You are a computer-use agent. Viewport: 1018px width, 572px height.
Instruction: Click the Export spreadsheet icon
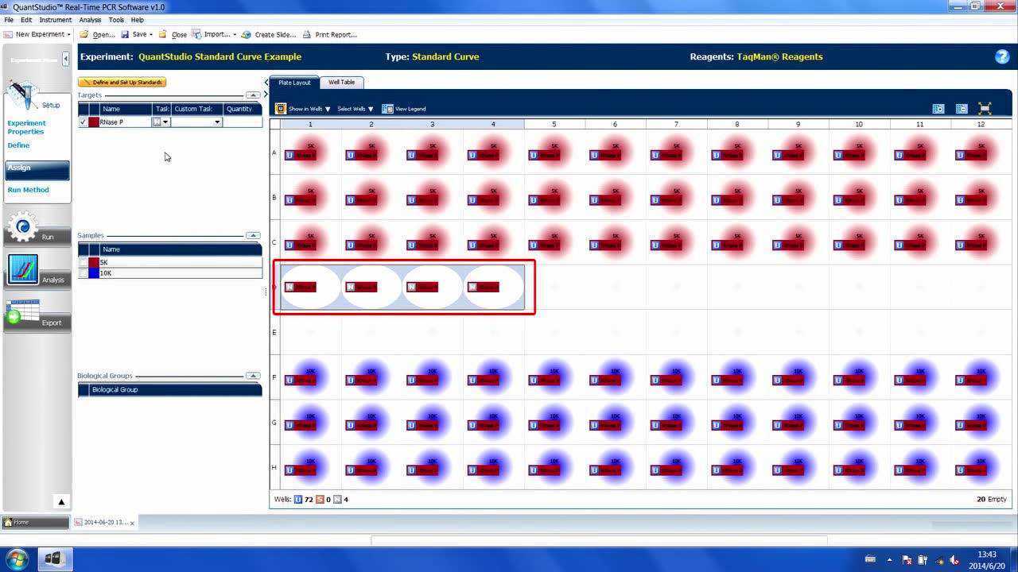point(22,314)
